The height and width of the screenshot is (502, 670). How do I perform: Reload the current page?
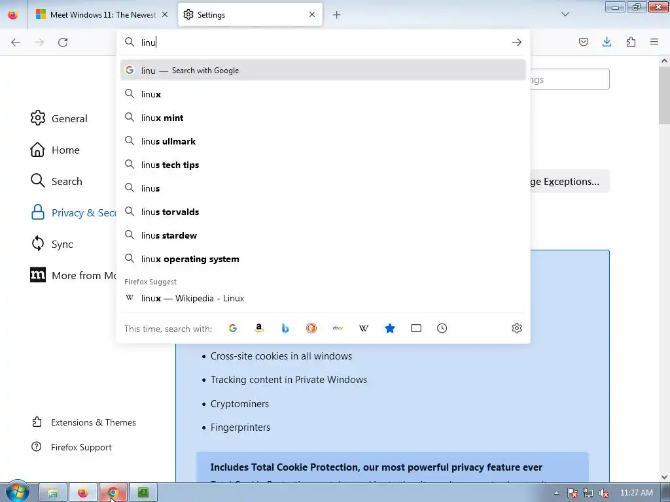63,42
